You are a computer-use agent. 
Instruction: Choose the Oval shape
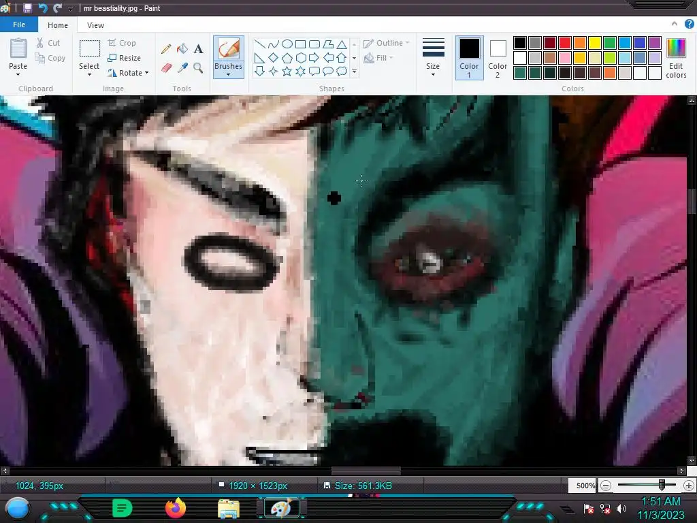tap(287, 44)
